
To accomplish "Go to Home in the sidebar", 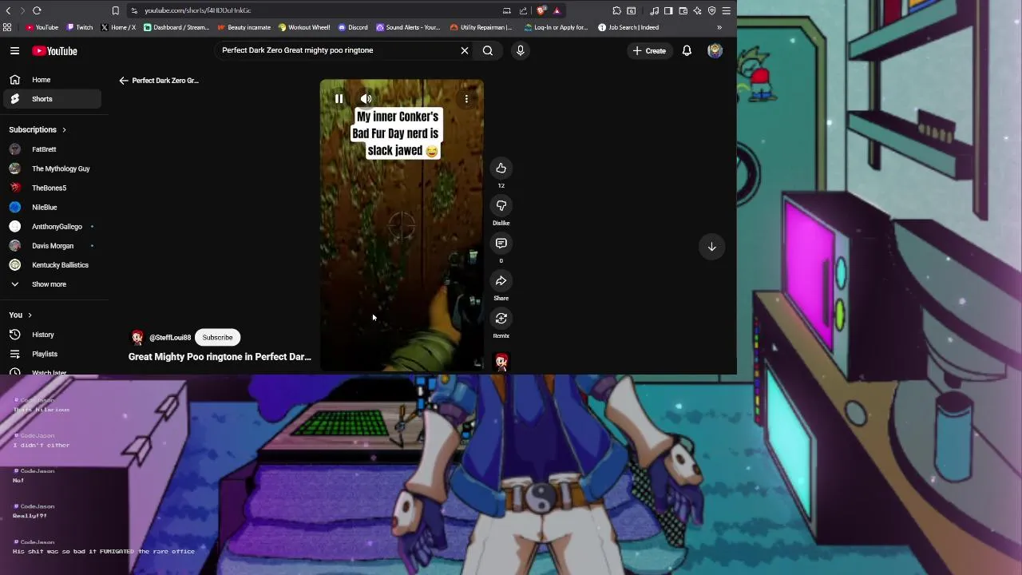I will coord(52,80).
